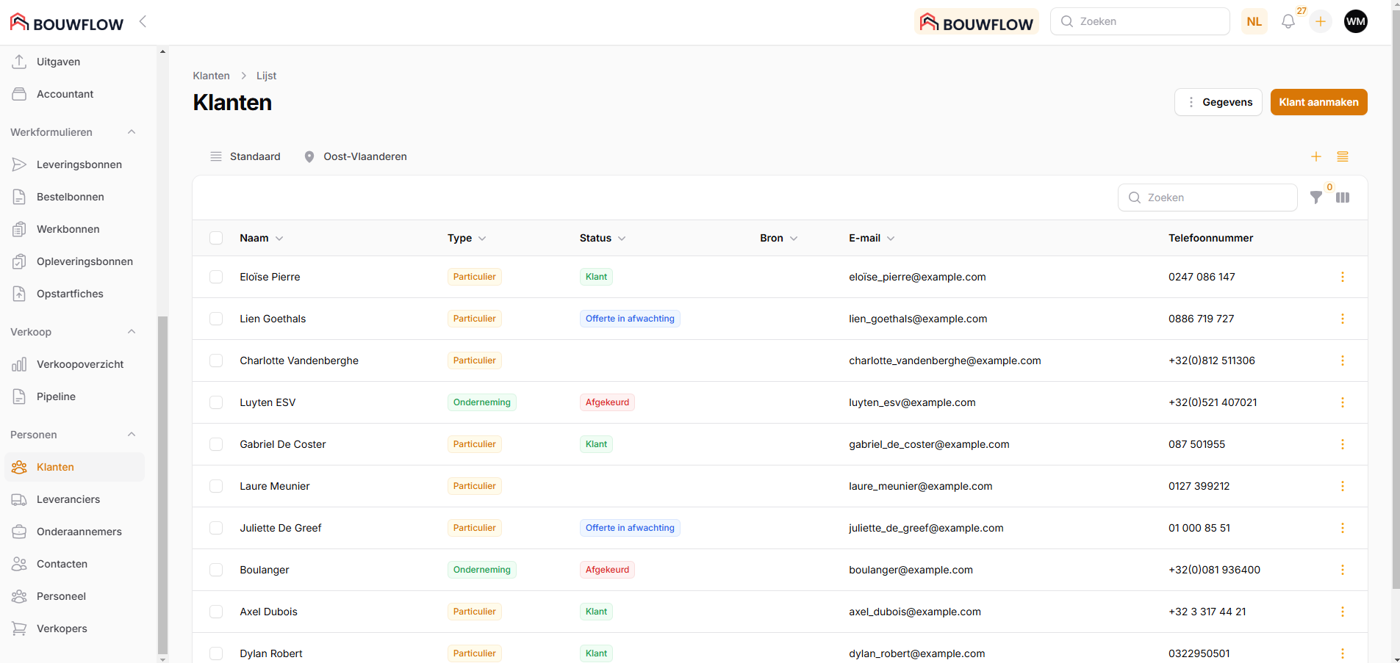Tick the checkbox for Luyten ESV
Viewport: 1400px width, 663px height.
[x=216, y=402]
